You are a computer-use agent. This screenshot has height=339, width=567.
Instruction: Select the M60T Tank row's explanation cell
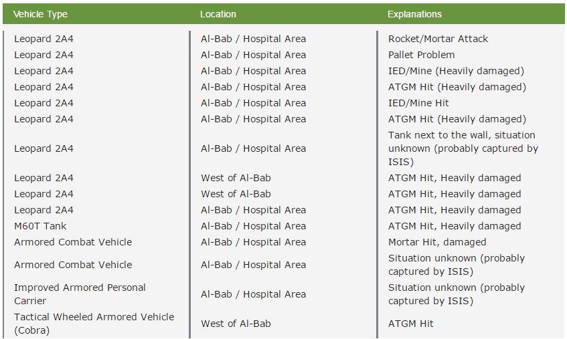click(455, 226)
